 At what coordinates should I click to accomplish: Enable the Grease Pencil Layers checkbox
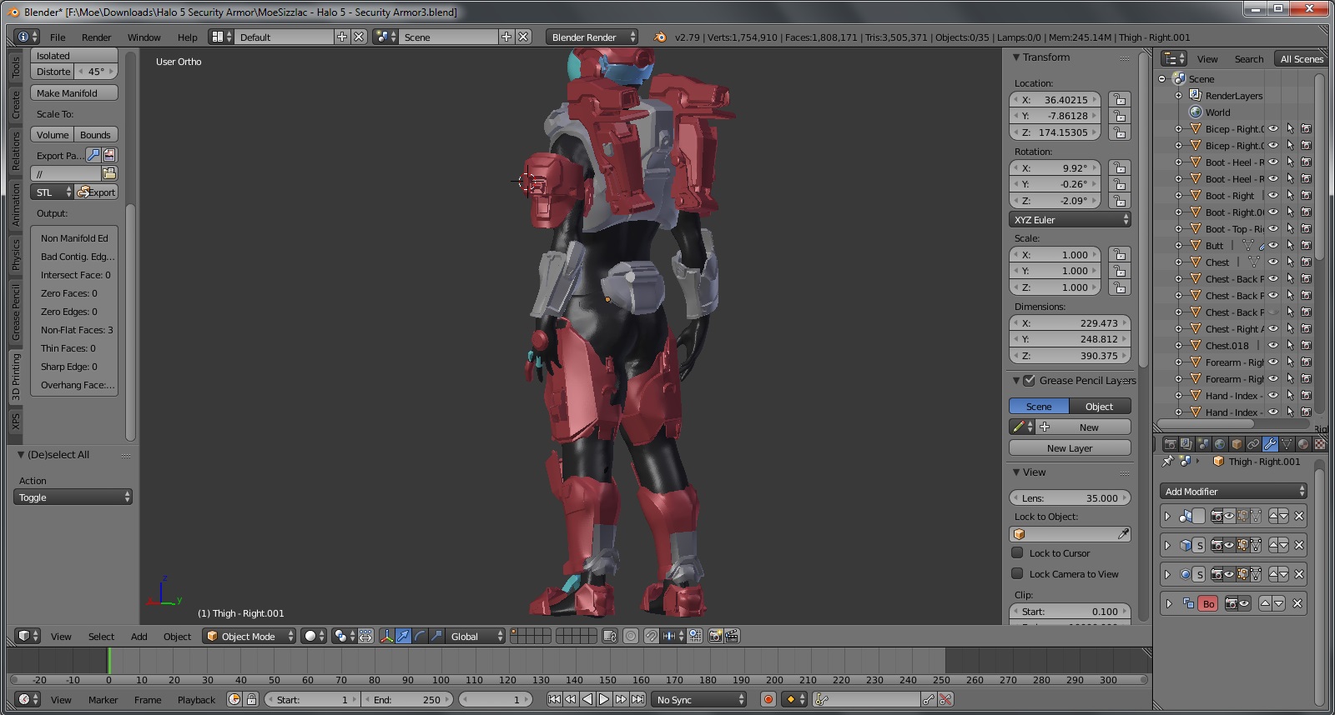(1030, 380)
